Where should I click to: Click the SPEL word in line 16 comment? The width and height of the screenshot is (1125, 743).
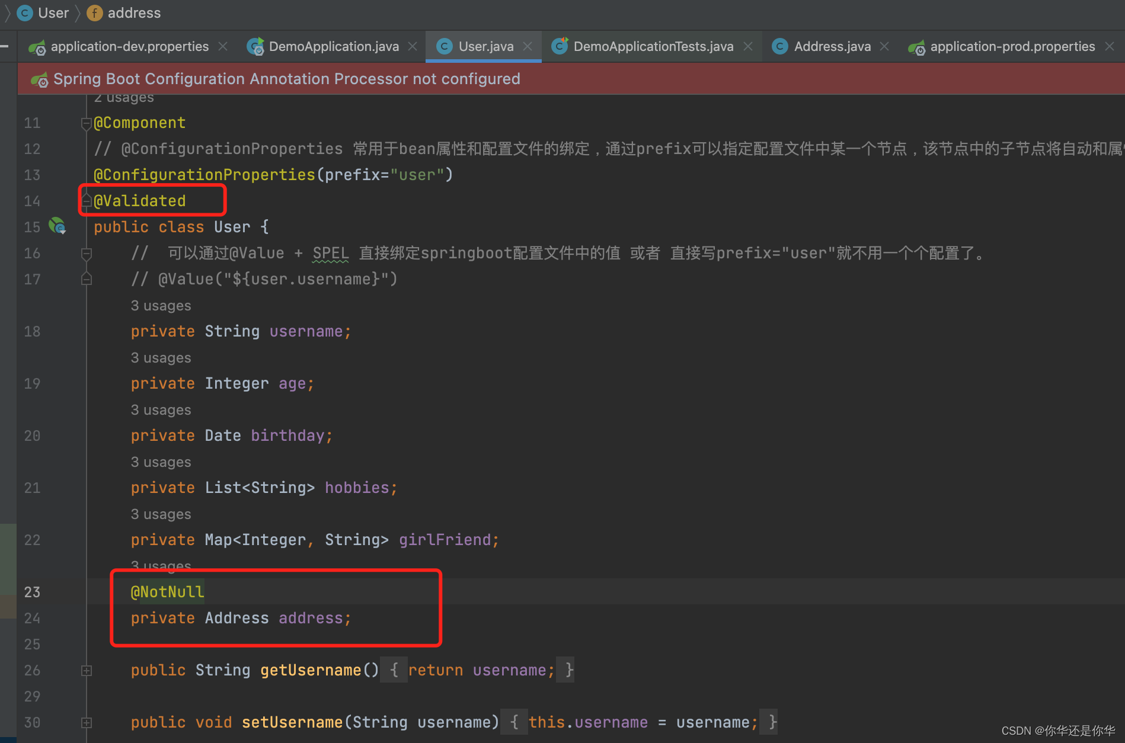(x=331, y=253)
